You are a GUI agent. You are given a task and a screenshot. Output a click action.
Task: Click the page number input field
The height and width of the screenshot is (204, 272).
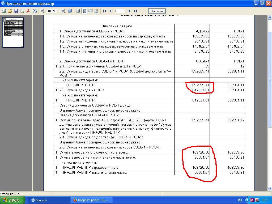point(120,11)
